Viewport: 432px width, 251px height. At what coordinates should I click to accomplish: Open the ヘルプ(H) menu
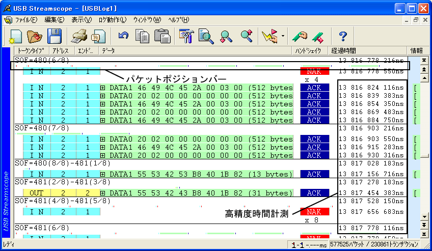pyautogui.click(x=178, y=20)
